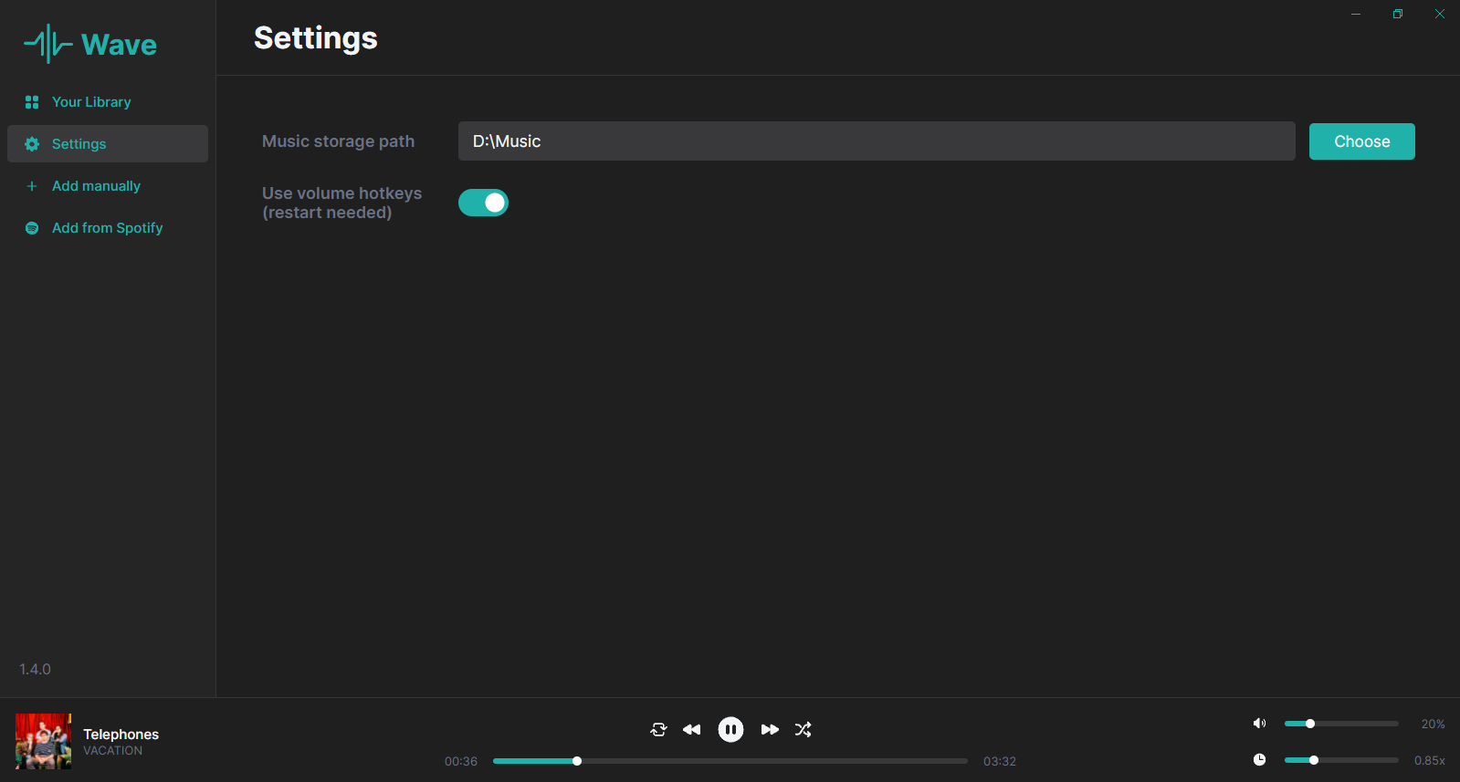
Task: Click the playback speed slider
Action: click(1341, 760)
